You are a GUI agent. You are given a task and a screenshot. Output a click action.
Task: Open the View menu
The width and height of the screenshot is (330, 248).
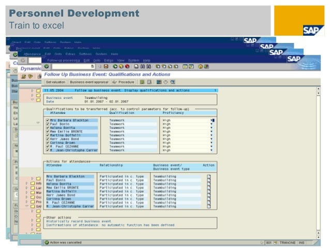[x=121, y=61]
